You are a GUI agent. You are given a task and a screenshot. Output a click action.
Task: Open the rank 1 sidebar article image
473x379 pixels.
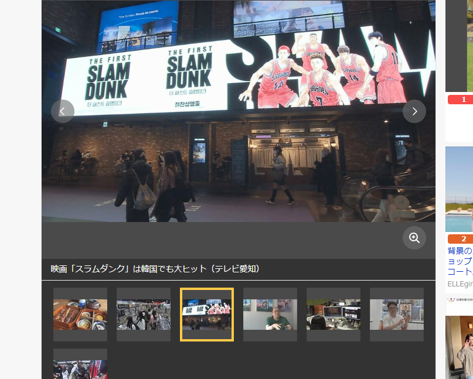coord(459,46)
